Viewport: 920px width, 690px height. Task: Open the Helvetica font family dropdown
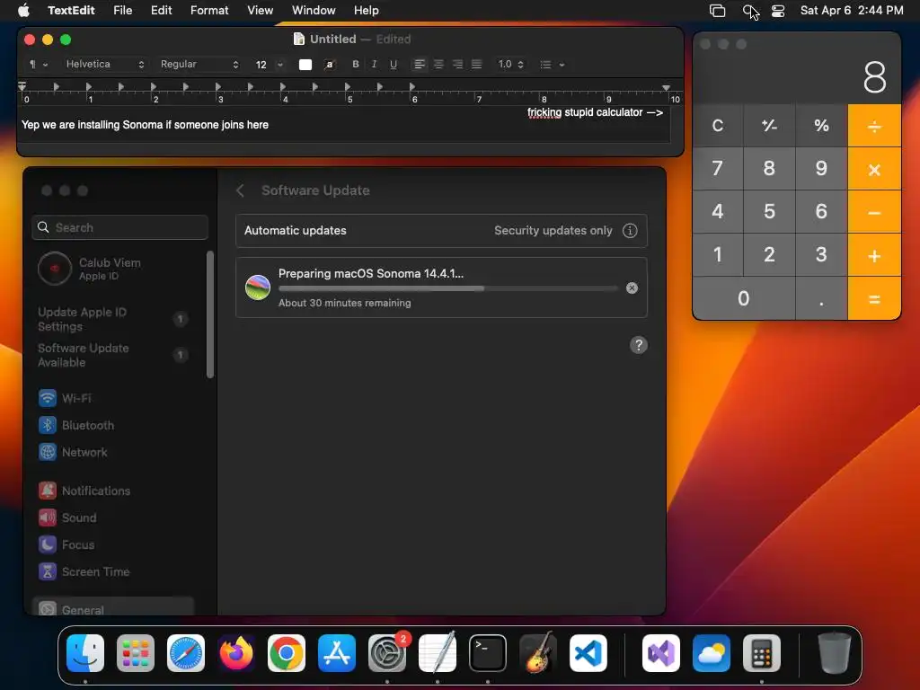point(104,65)
